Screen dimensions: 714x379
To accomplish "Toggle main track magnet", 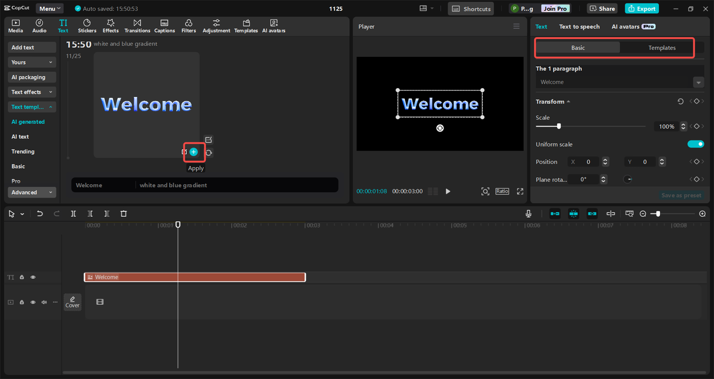I will point(555,213).
